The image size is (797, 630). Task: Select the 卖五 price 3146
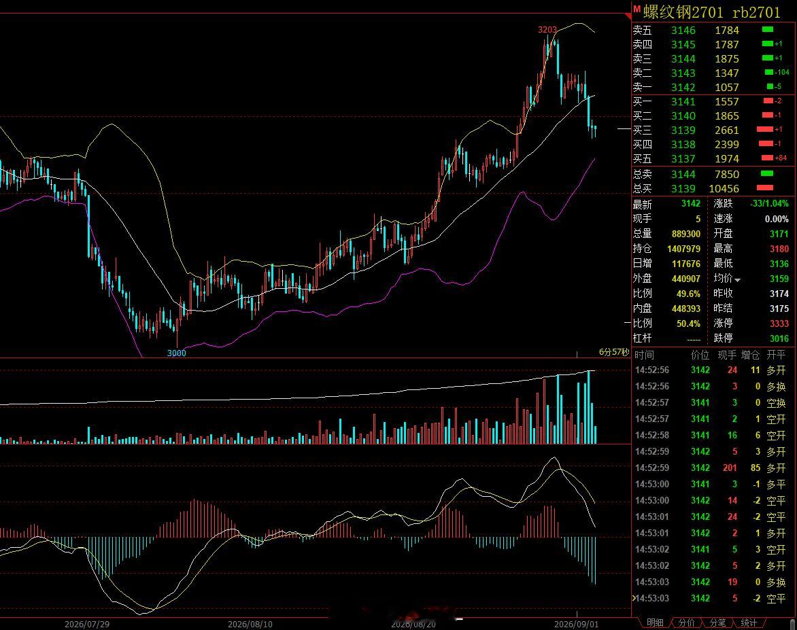[683, 31]
